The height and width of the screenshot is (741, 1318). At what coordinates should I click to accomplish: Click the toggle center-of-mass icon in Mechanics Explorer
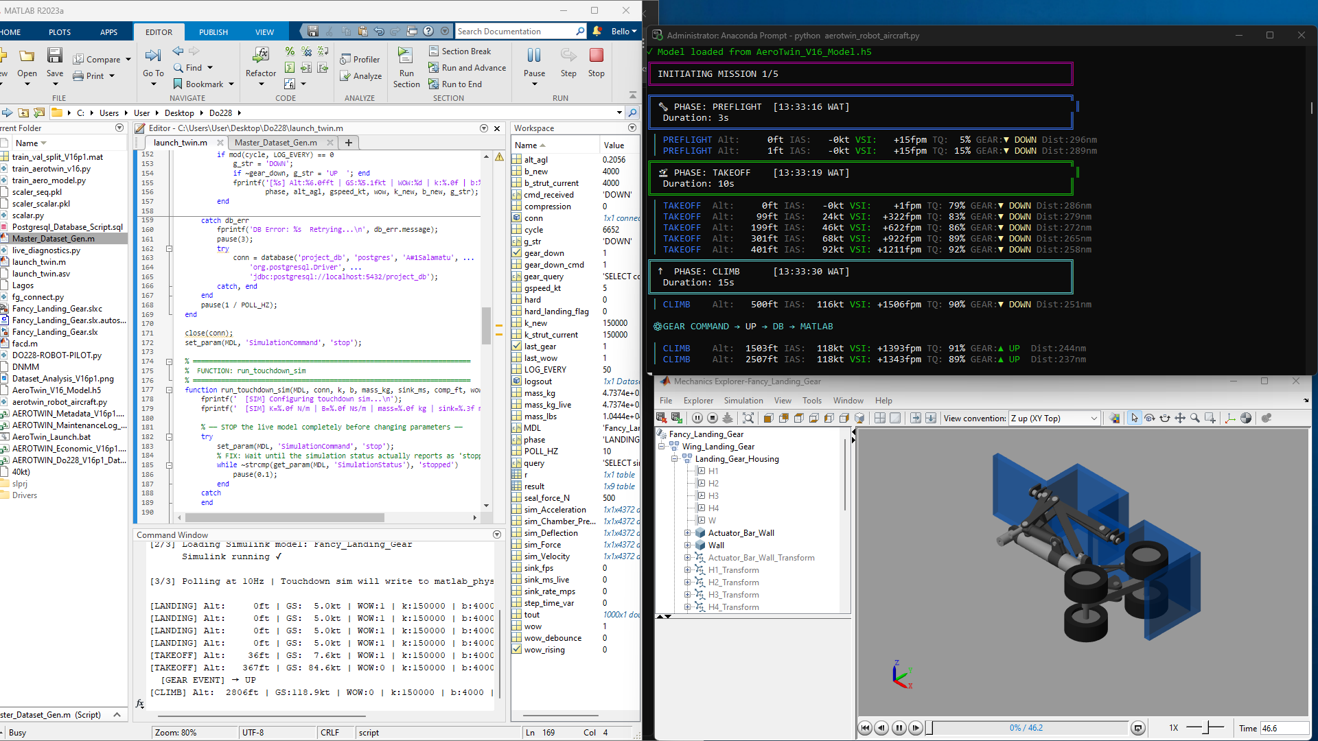[x=1246, y=418]
